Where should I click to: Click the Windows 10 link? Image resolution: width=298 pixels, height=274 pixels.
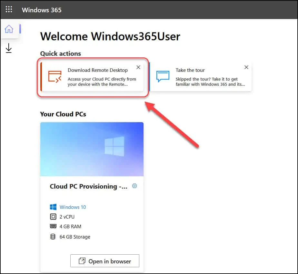click(73, 207)
